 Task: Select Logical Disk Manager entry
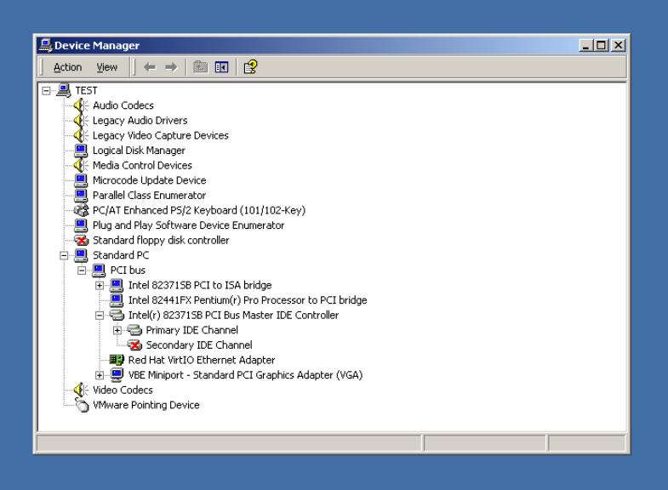pyautogui.click(x=139, y=151)
